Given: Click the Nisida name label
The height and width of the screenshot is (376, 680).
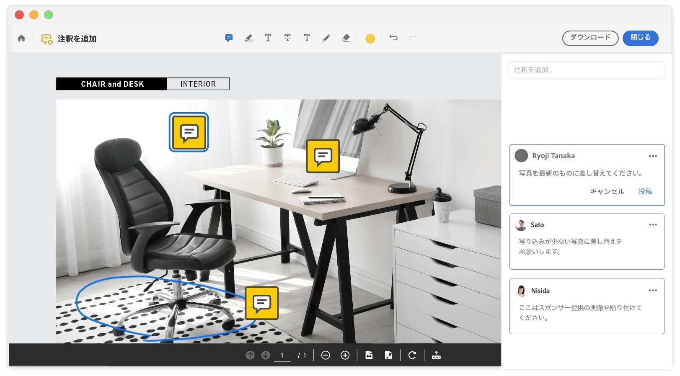Looking at the screenshot, I should point(540,291).
